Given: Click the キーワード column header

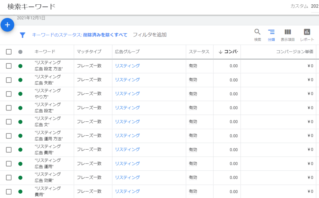Looking at the screenshot, I should point(45,52).
